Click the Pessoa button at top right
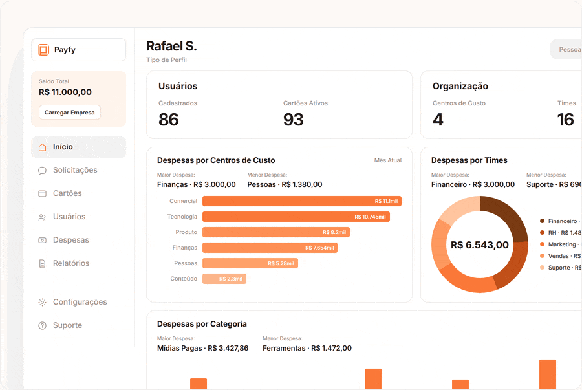582x390 pixels. 566,49
